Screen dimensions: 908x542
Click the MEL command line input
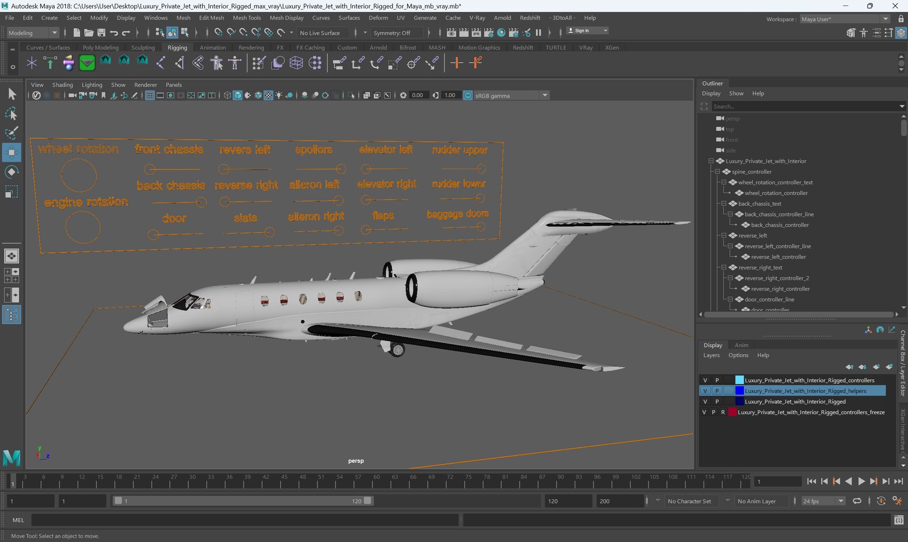[245, 520]
